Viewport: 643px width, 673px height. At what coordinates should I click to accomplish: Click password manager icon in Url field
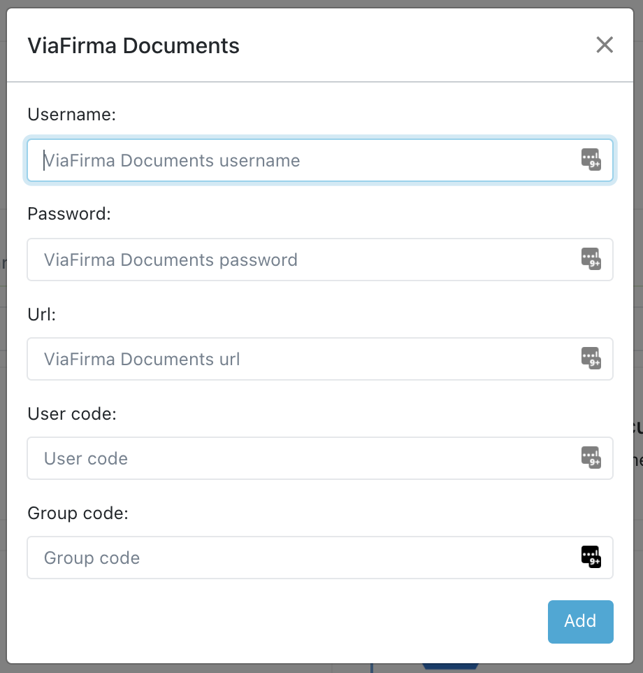(591, 359)
